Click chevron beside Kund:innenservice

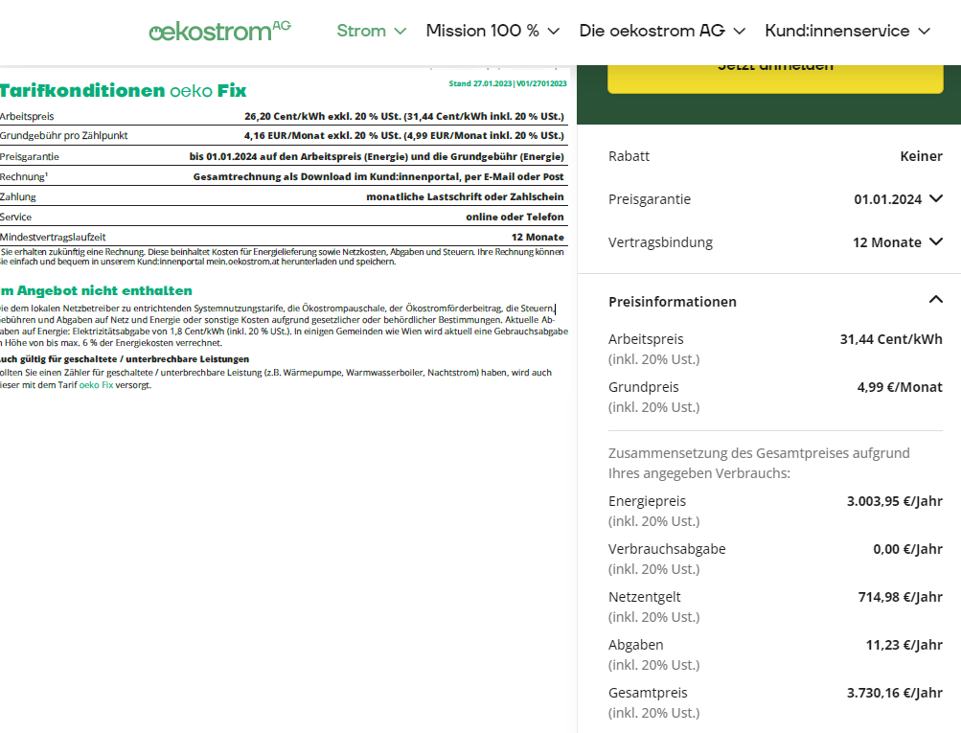925,32
